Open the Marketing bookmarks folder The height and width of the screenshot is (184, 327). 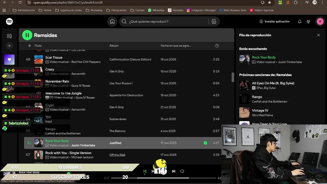pyautogui.click(x=94, y=10)
